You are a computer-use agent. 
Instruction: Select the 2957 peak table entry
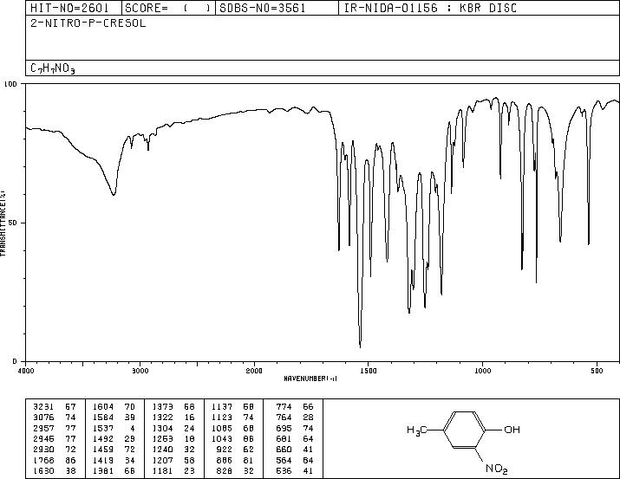[54, 428]
